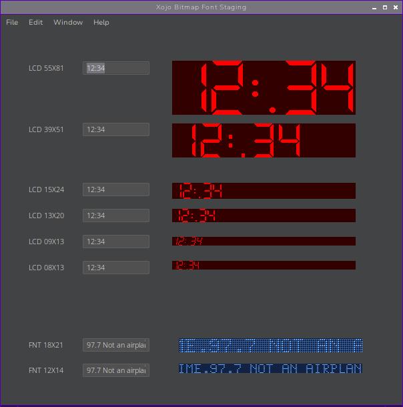This screenshot has height=407, width=403.
Task: Click the LCD 39X51 red clock display
Action: 264,140
